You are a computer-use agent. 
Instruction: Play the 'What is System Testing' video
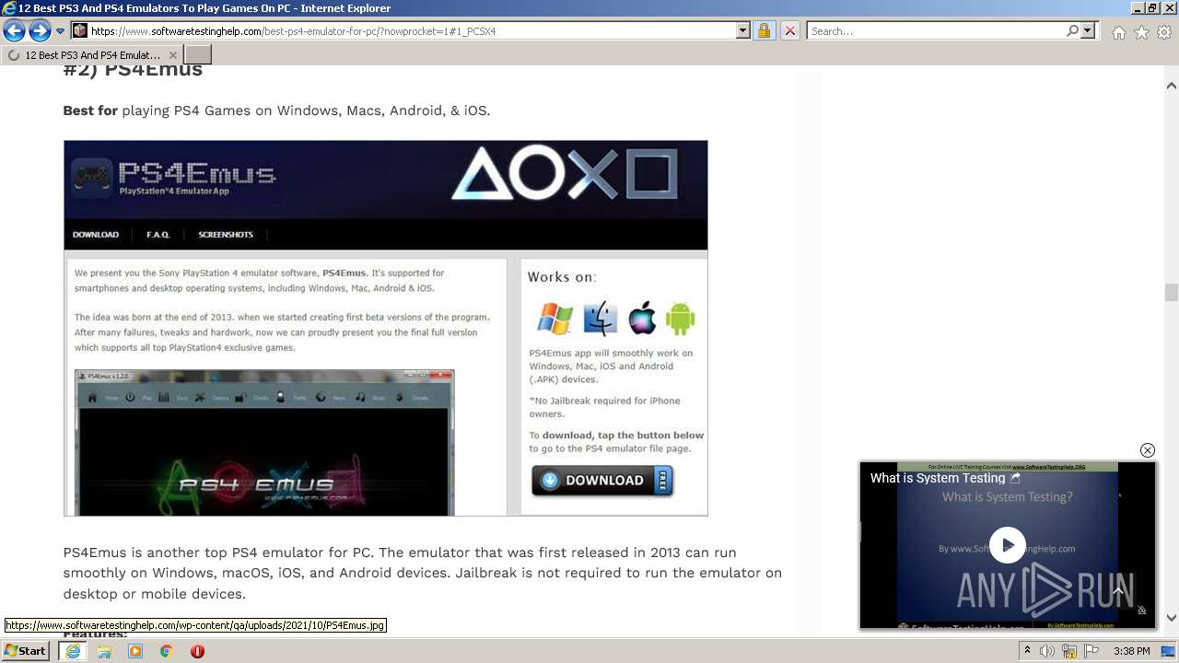click(1007, 545)
